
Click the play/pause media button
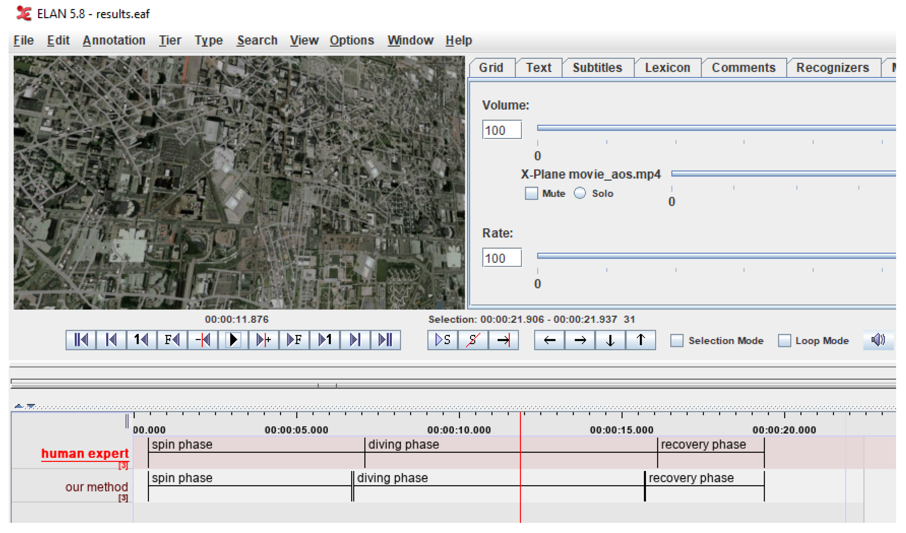click(x=233, y=340)
